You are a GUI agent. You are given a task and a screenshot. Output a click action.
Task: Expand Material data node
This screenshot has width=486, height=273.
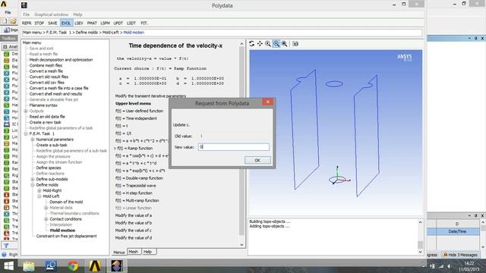click(x=46, y=208)
